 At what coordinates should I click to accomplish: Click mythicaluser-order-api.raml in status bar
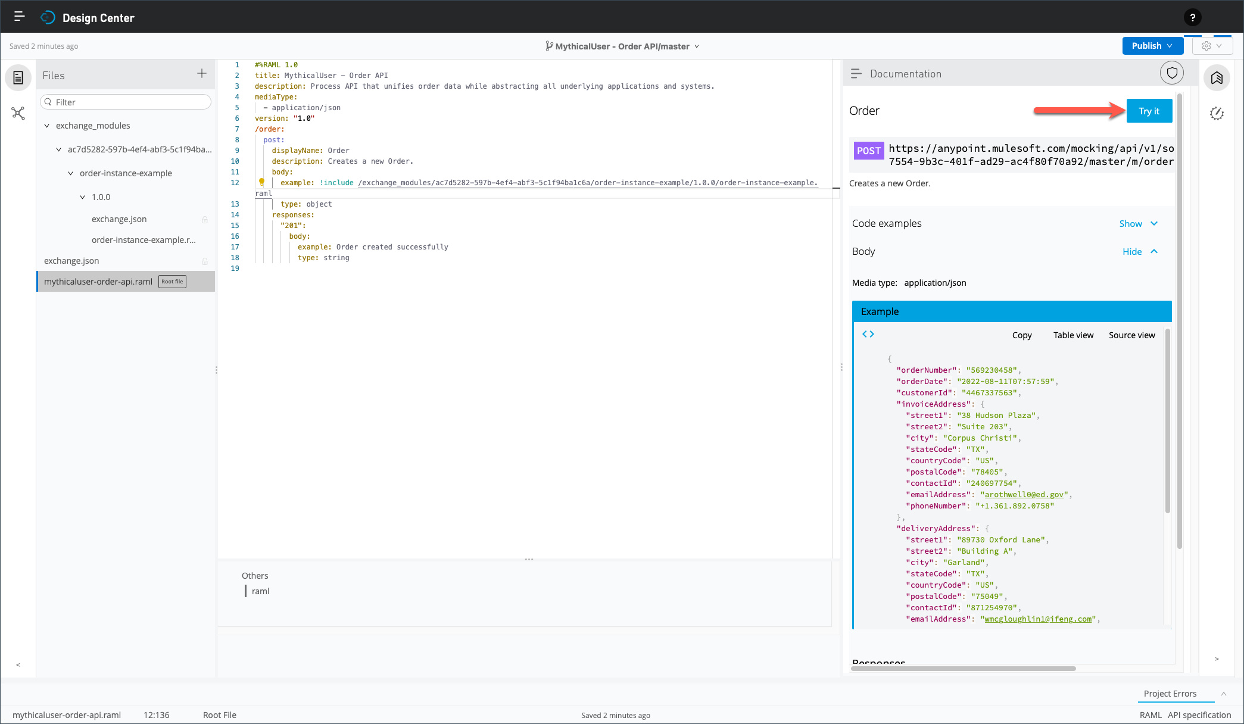(67, 715)
